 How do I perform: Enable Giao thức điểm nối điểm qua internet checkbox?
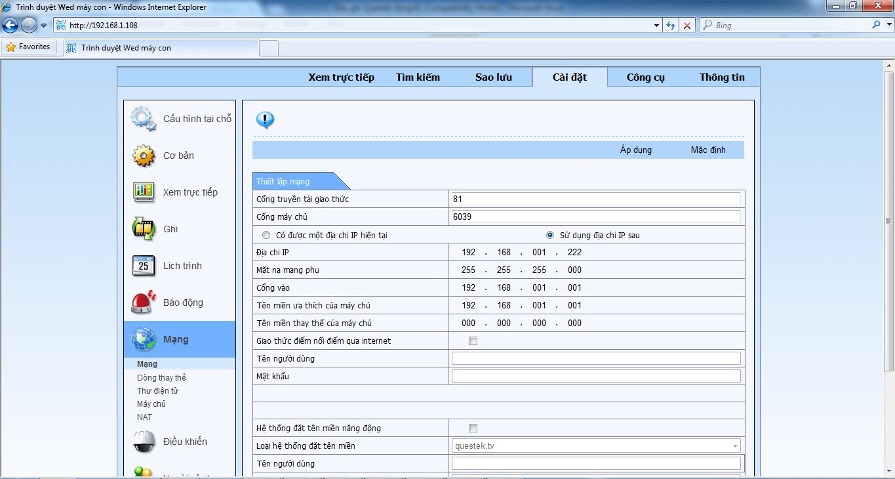click(473, 341)
